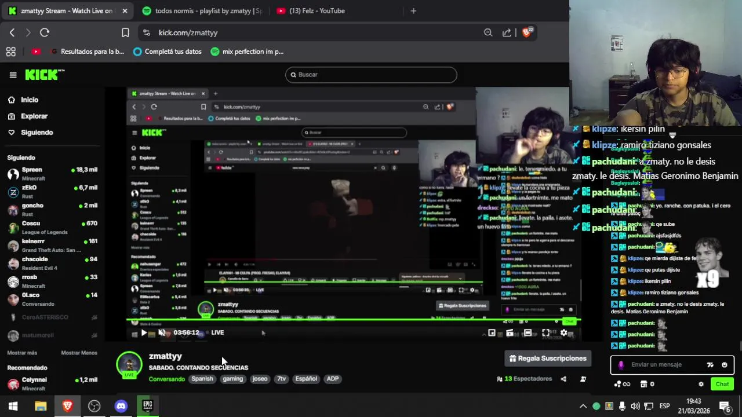This screenshot has width=742, height=417.
Task: Open a new browser tab
Action: (413, 10)
